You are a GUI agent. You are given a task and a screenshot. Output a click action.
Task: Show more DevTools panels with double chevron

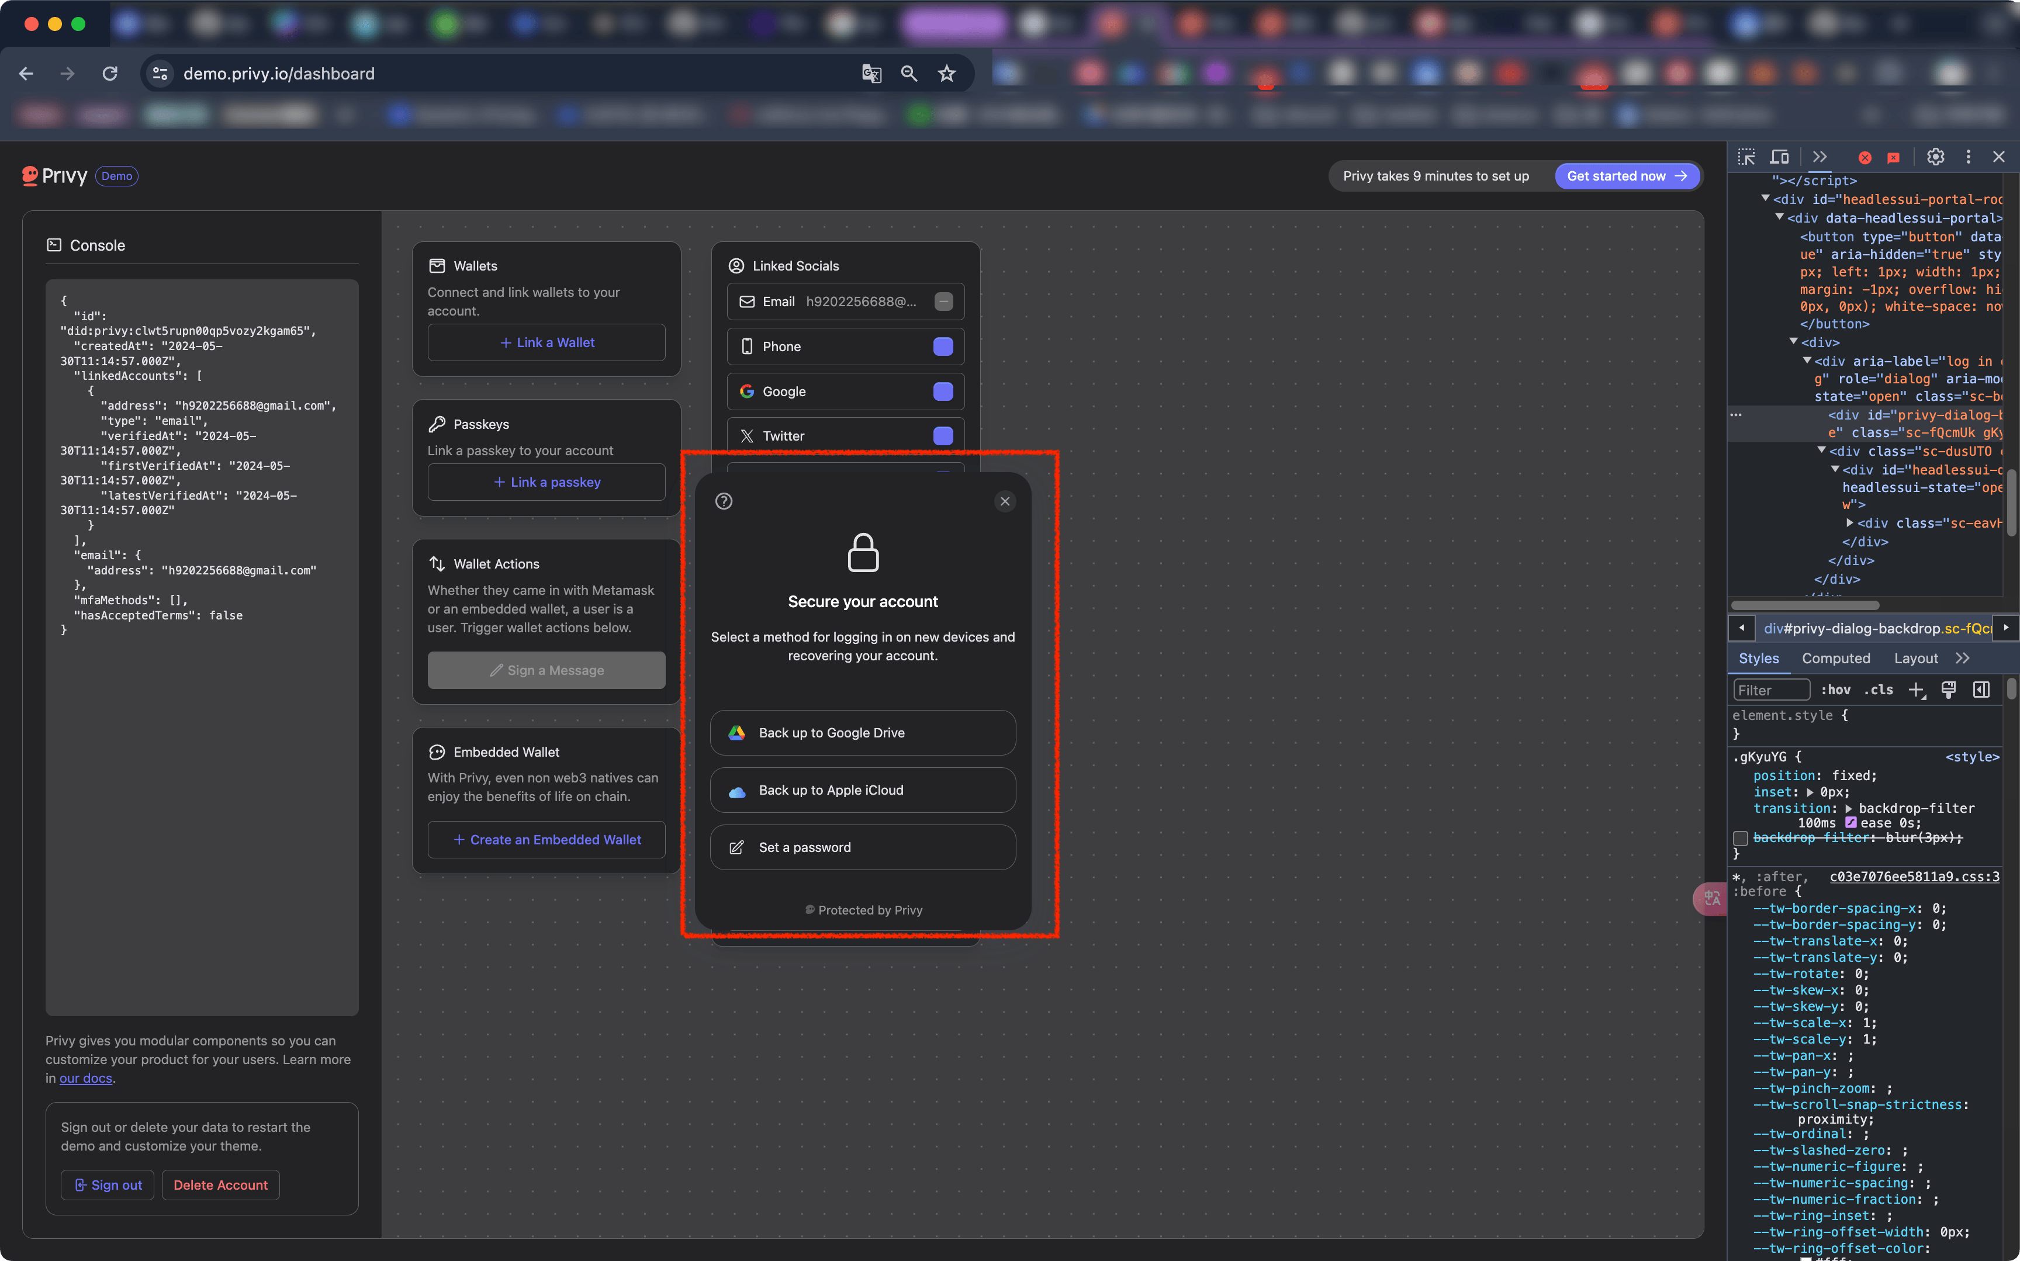1819,157
